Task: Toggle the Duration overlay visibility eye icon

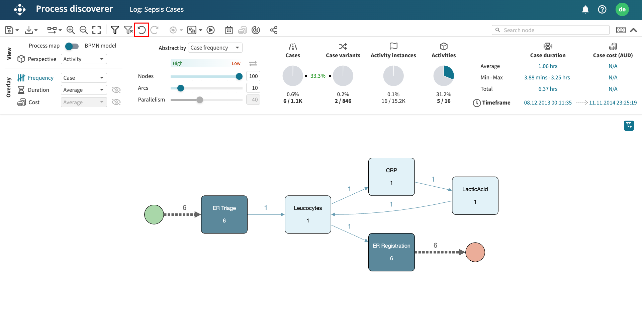Action: 116,90
